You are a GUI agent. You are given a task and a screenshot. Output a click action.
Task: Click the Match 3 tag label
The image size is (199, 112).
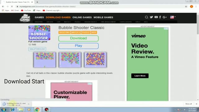coord(76,32)
